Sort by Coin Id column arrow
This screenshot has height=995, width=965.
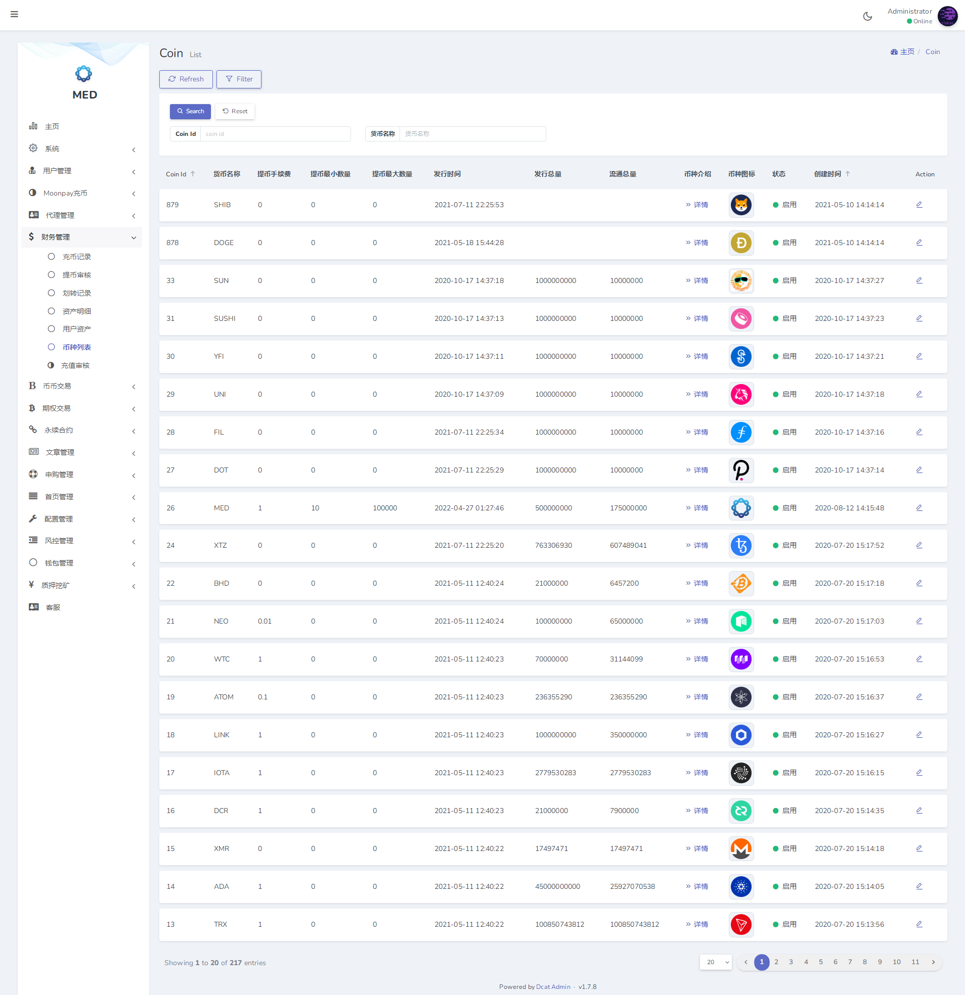193,174
